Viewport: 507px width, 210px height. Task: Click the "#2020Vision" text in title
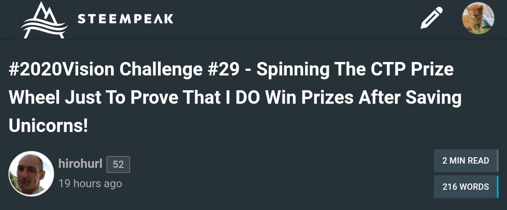point(62,70)
